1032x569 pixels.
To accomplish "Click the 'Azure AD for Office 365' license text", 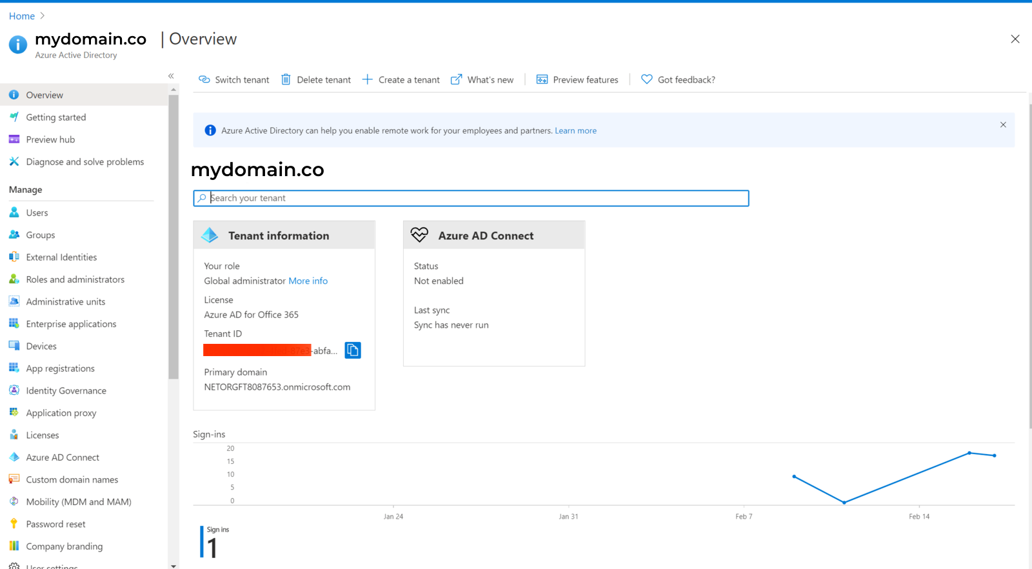I will click(x=252, y=315).
